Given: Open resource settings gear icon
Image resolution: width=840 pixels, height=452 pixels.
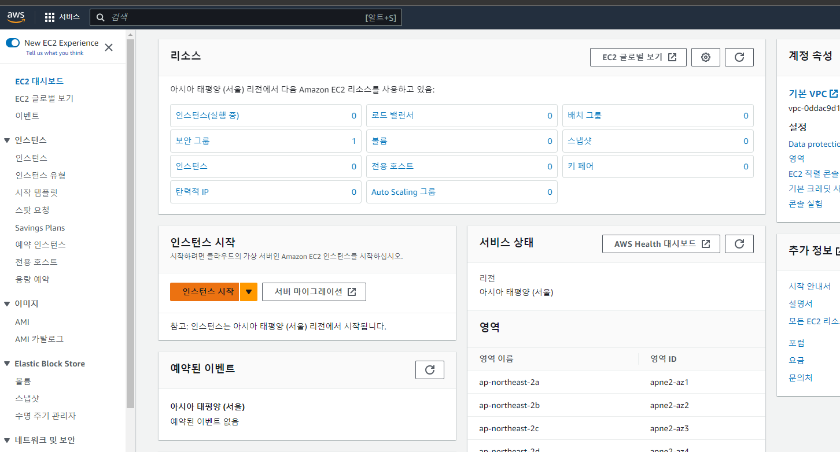Looking at the screenshot, I should point(705,57).
